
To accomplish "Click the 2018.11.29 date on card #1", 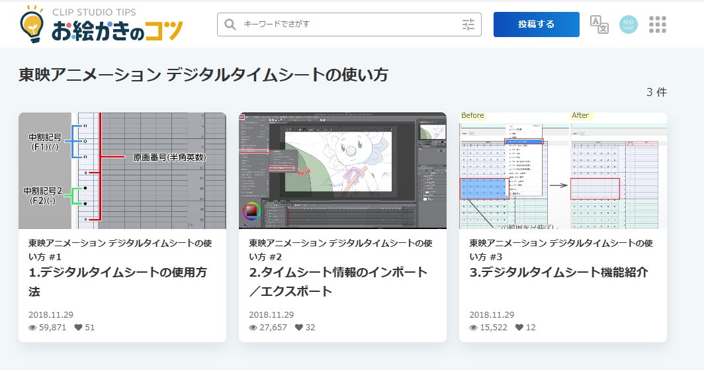I will (x=51, y=315).
